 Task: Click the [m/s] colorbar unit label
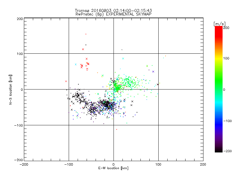(220, 24)
